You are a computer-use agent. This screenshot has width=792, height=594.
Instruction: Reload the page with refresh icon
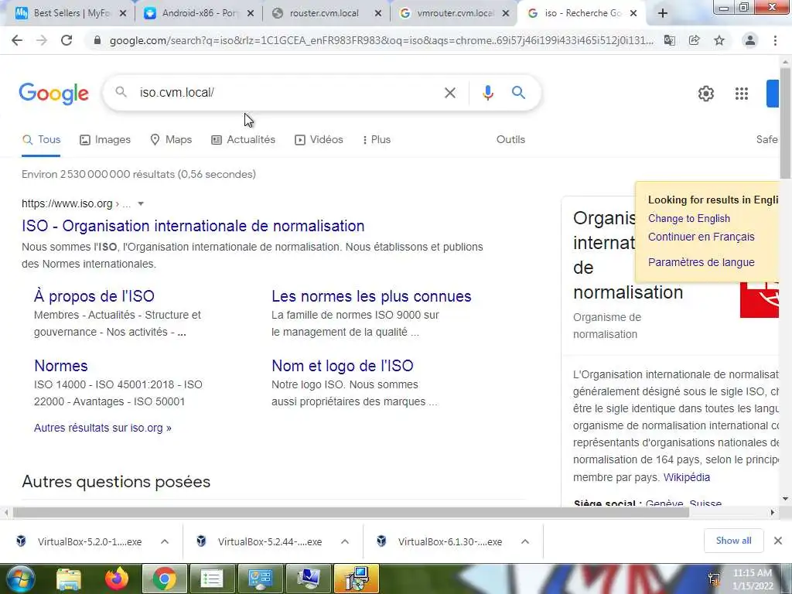click(x=67, y=40)
